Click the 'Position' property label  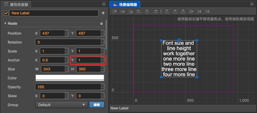click(14, 33)
